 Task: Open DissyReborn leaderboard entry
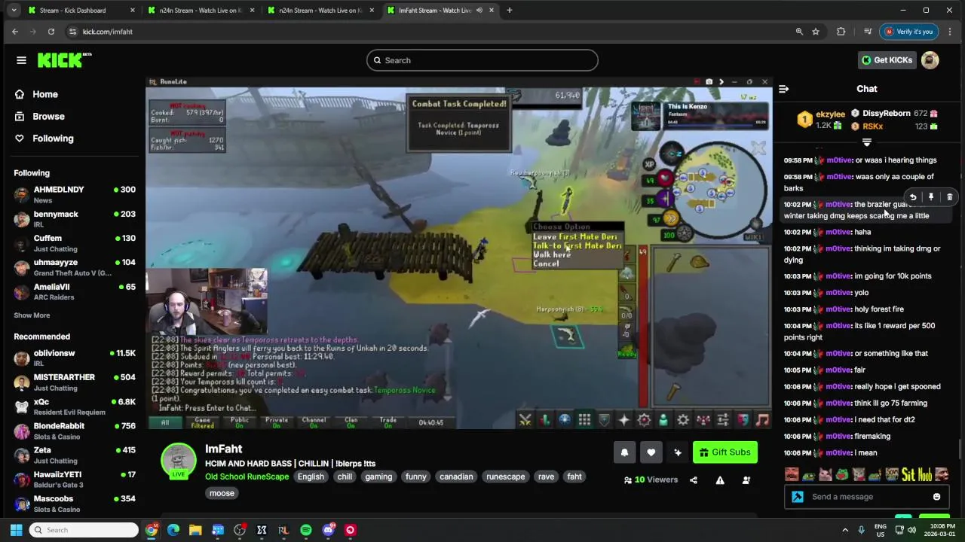[894, 114]
